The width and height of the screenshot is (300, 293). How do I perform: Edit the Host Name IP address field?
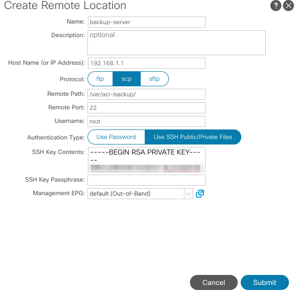(x=147, y=63)
